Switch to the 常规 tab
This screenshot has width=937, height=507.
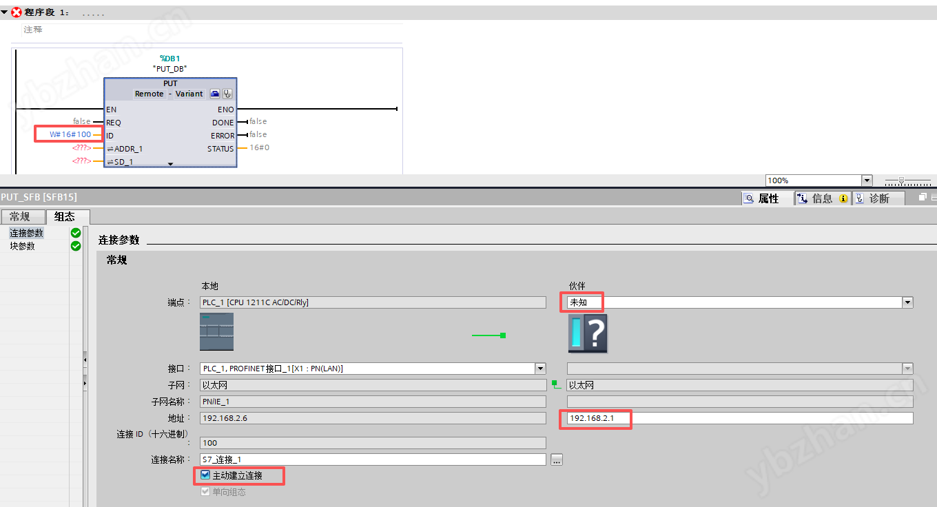tap(20, 217)
